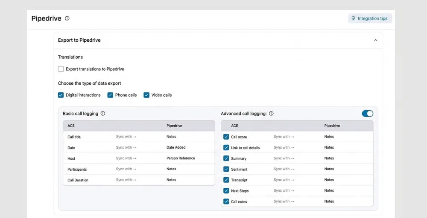Uncheck Call notes checkbox
The height and width of the screenshot is (218, 427).
tap(226, 201)
